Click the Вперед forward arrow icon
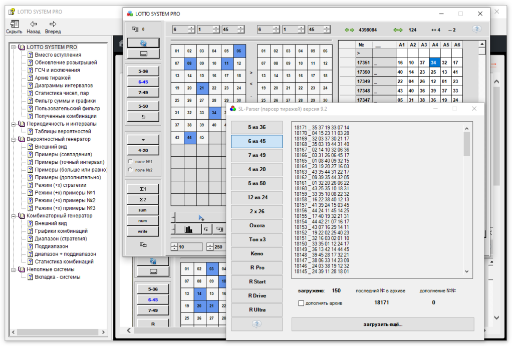513x346 pixels. 53,24
